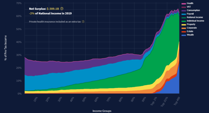Click the 50% income group axis label
Screen dimensions: 209x113
[84, 100]
